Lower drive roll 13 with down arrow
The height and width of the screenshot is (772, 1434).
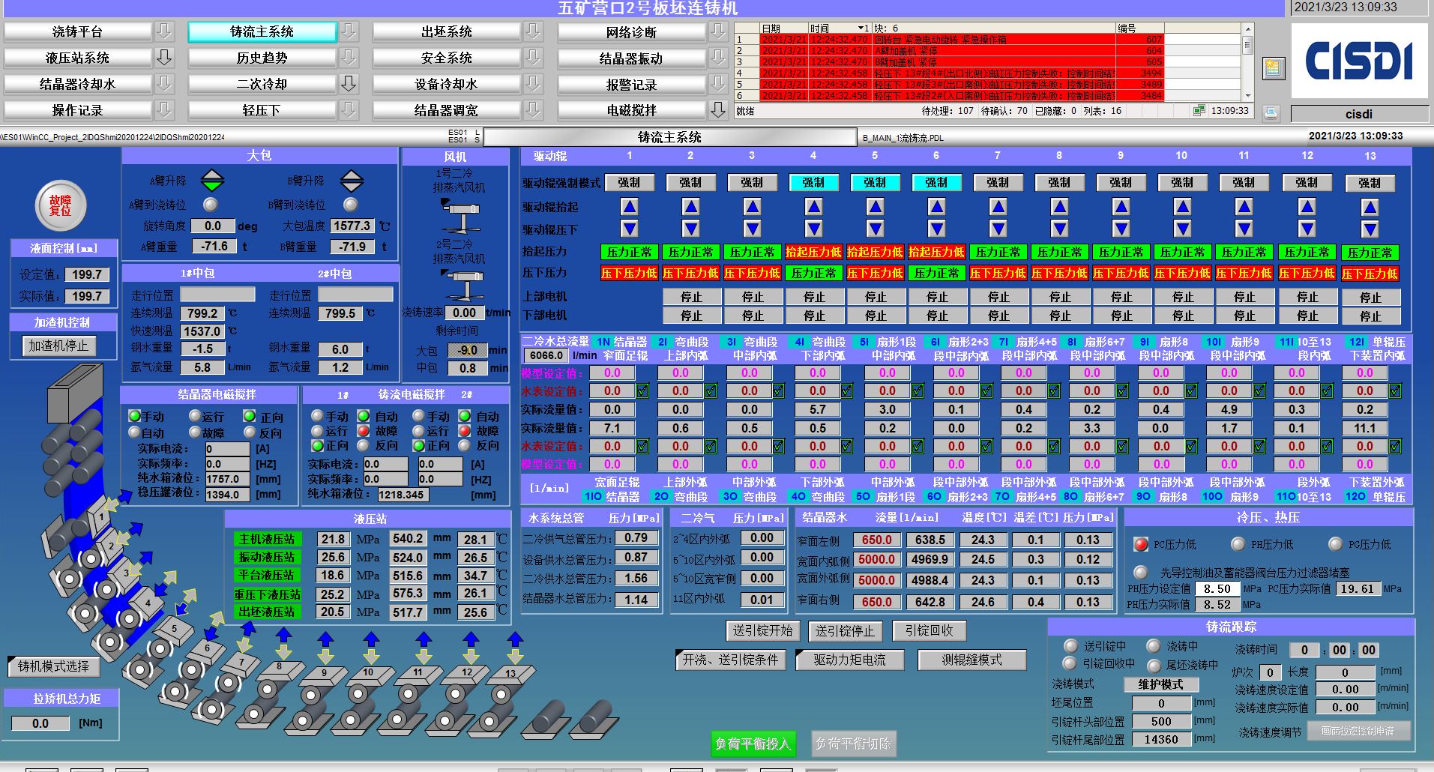[x=1370, y=229]
